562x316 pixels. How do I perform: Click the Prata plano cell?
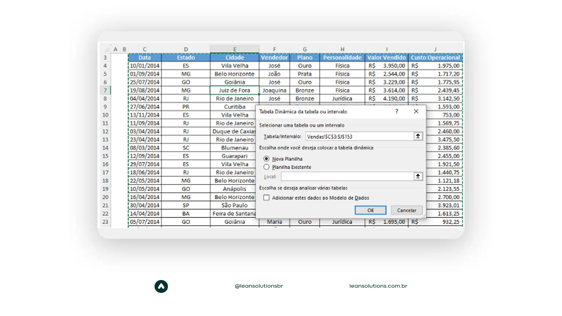point(305,74)
